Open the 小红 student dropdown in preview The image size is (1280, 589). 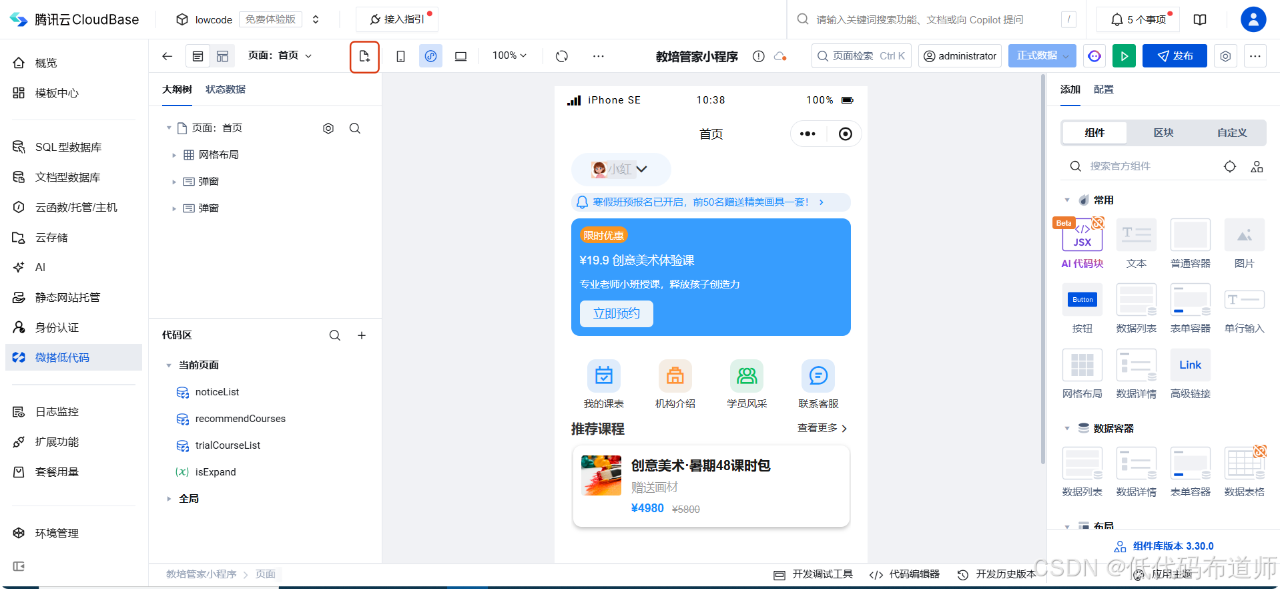tap(621, 169)
